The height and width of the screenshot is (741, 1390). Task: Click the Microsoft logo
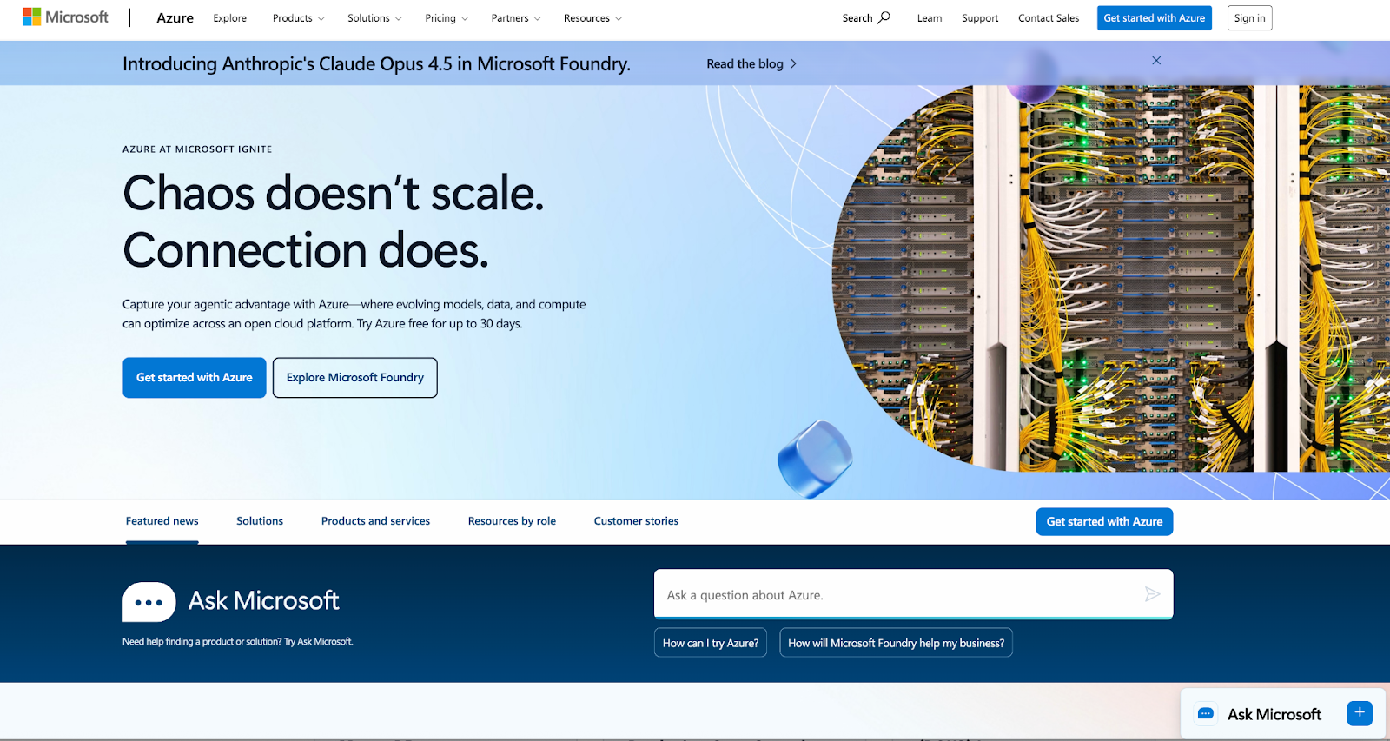click(x=65, y=17)
